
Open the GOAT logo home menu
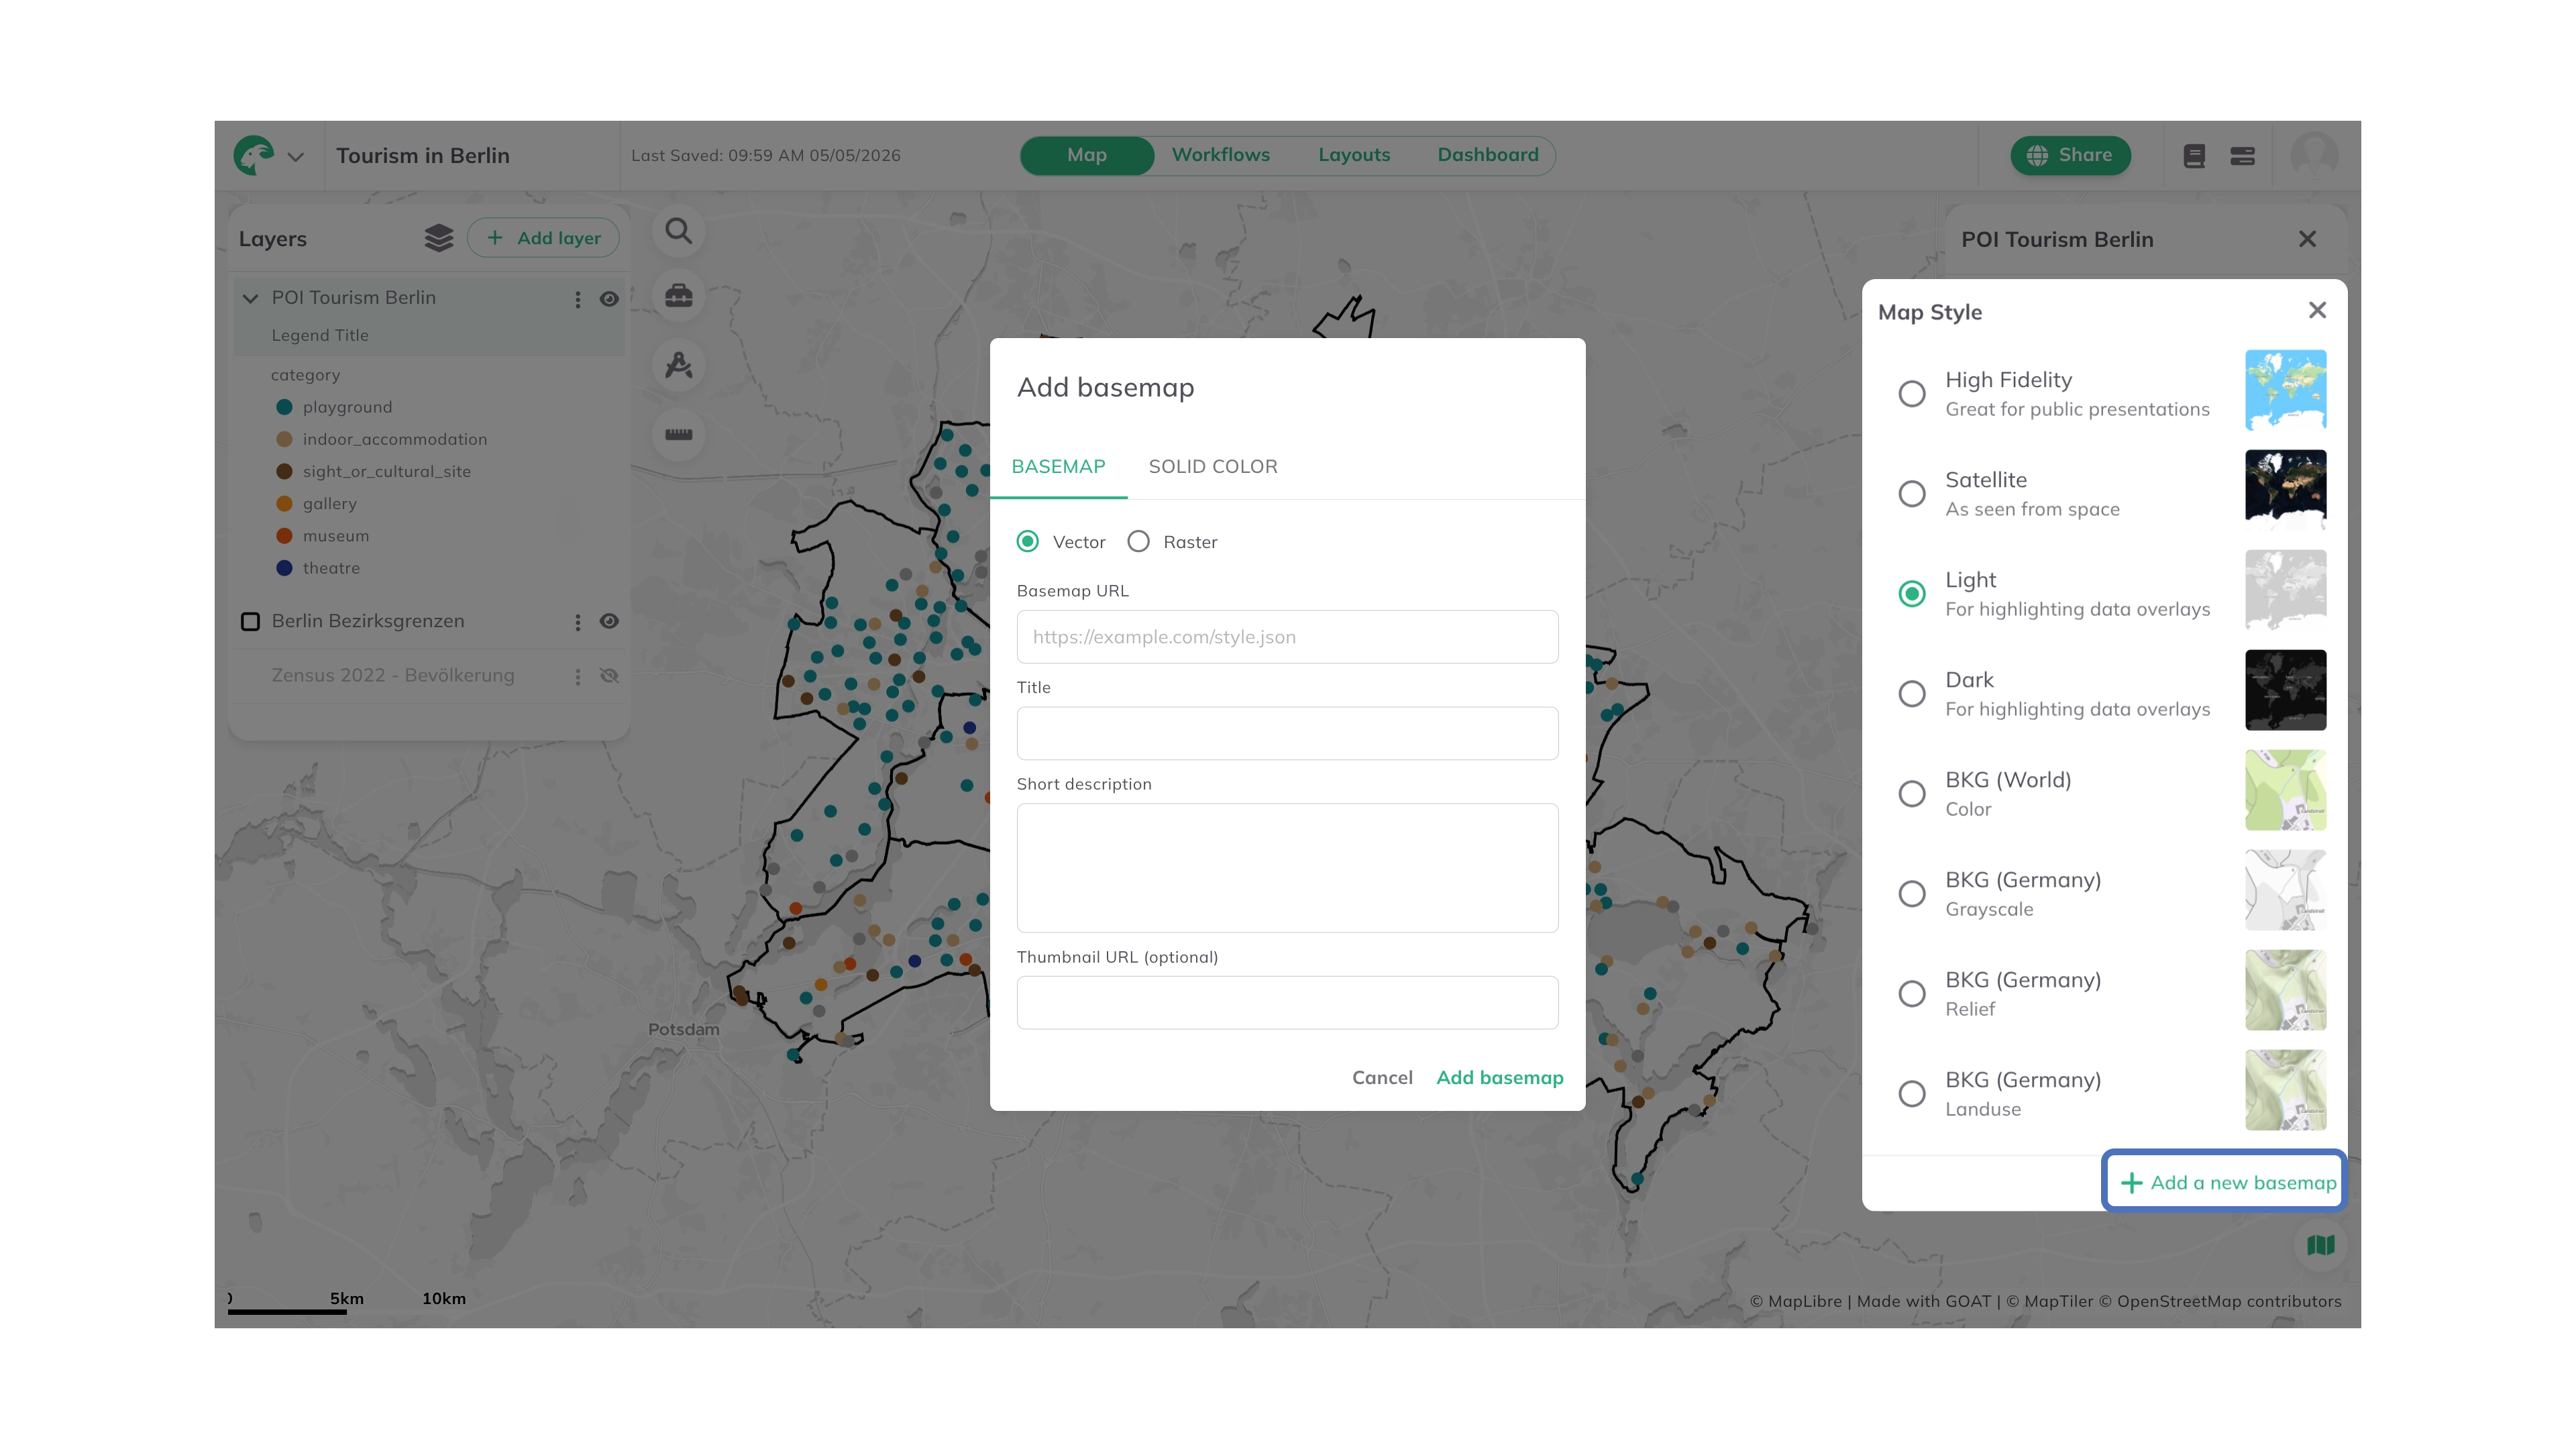(254, 155)
